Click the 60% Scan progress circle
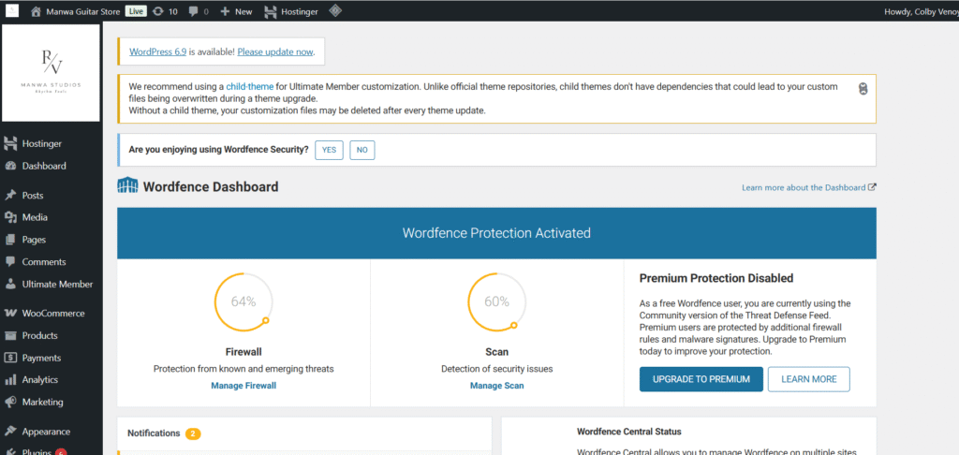This screenshot has height=455, width=959. pyautogui.click(x=496, y=301)
